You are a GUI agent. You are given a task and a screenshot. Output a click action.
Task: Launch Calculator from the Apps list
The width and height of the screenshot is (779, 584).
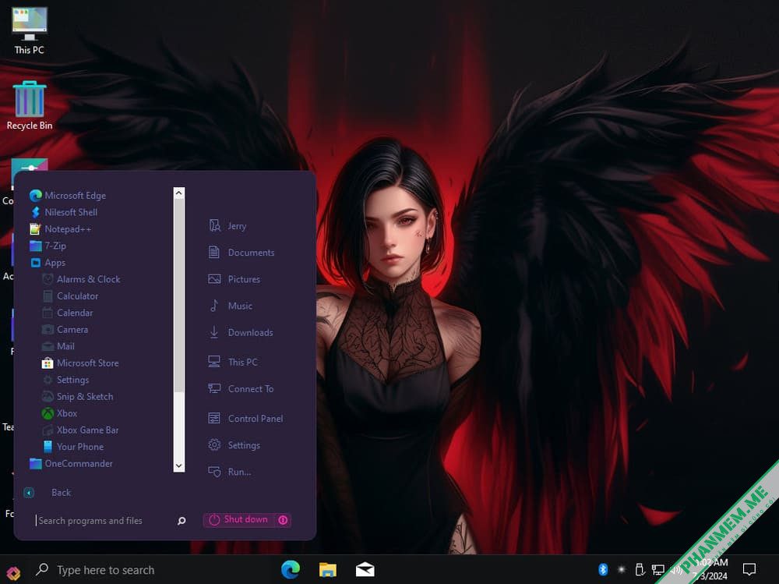click(x=70, y=296)
